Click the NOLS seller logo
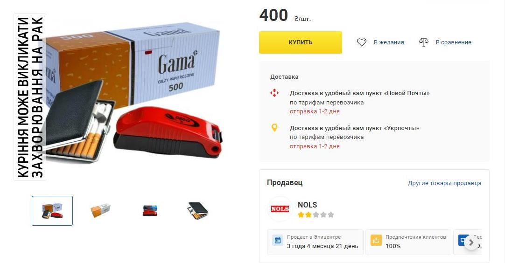This screenshot has width=505, height=263. (x=280, y=209)
